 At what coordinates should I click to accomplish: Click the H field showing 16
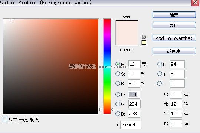pyautogui.click(x=134, y=64)
